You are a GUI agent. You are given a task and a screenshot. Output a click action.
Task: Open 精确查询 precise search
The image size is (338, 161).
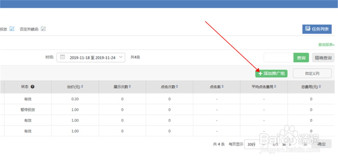(323, 58)
